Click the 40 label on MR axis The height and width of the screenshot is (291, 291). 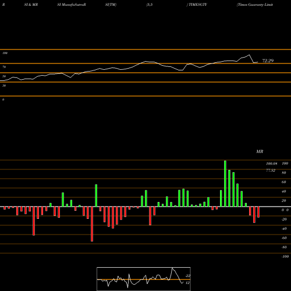pyautogui.click(x=284, y=191)
